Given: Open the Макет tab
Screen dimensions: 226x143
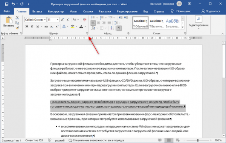Looking at the screenshot, I should tap(73, 11).
